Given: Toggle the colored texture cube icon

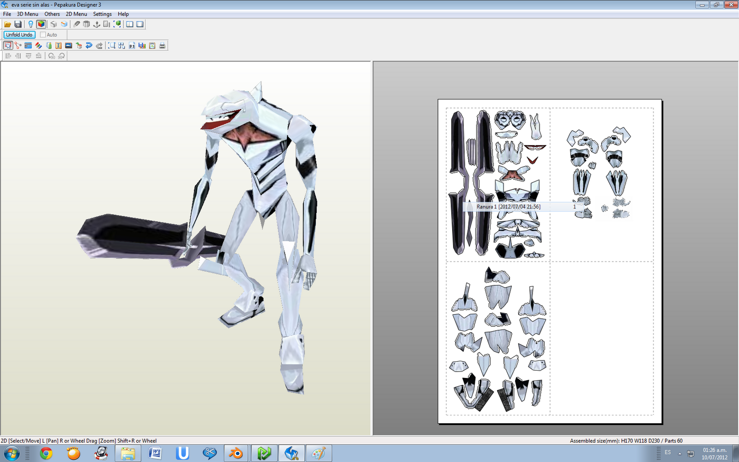Looking at the screenshot, I should tap(41, 24).
